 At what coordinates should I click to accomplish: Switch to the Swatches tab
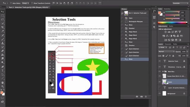(x=167, y=9)
